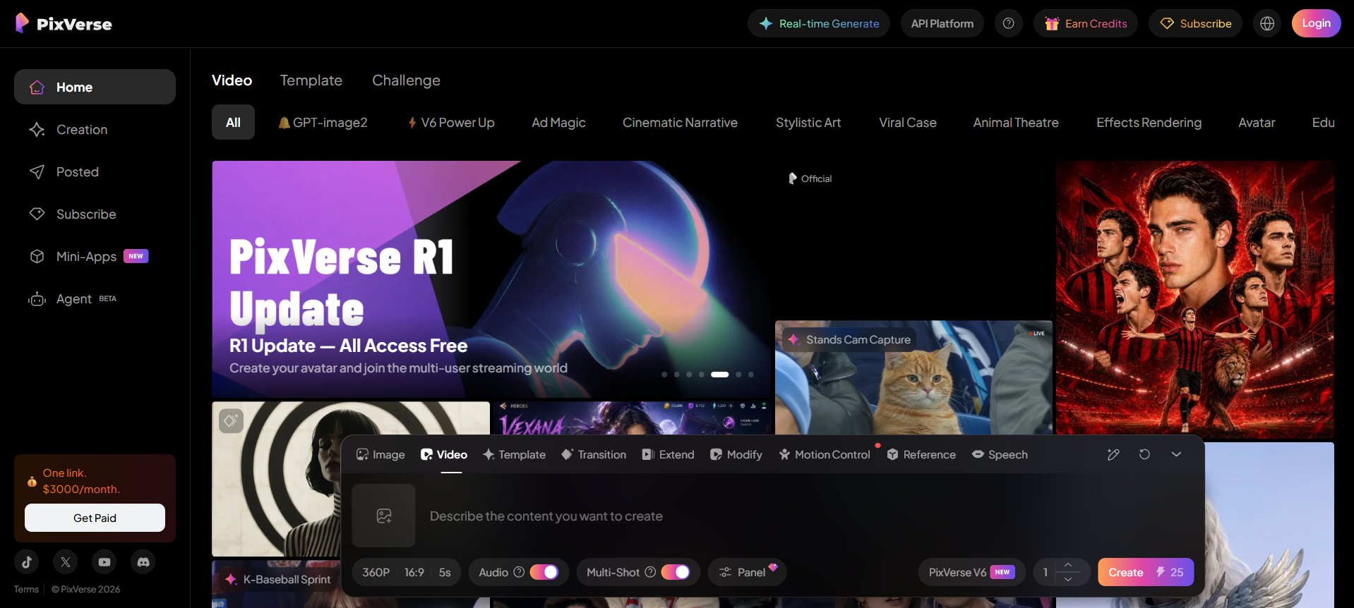
Task: Select the Motion Control mode
Action: [824, 454]
